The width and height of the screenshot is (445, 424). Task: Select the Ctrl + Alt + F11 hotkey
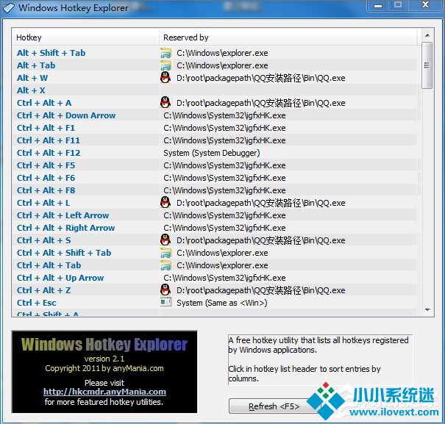point(49,140)
